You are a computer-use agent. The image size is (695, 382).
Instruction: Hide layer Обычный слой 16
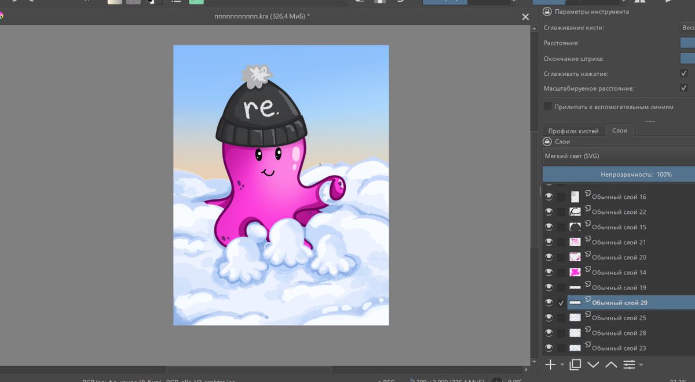tap(548, 196)
